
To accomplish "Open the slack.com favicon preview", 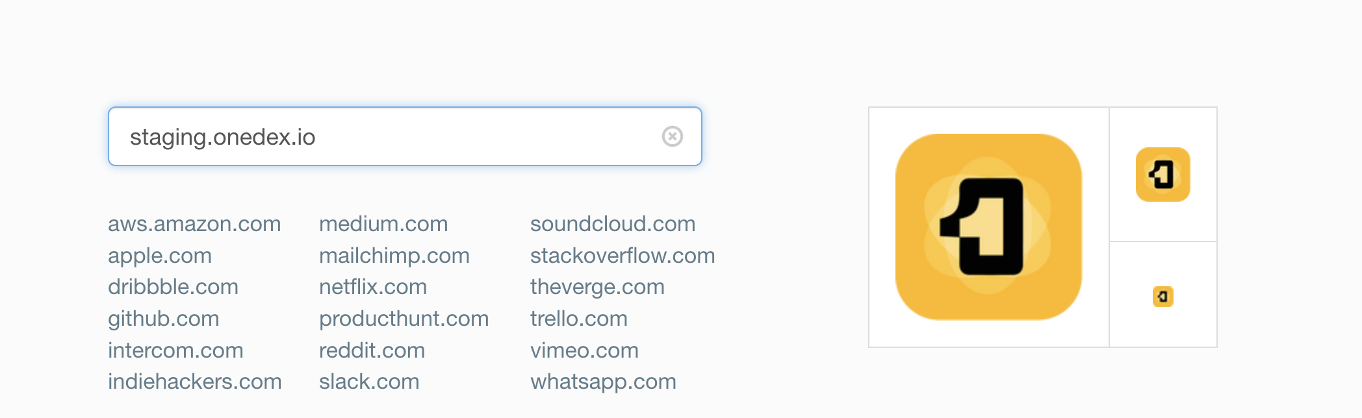I will (x=368, y=382).
